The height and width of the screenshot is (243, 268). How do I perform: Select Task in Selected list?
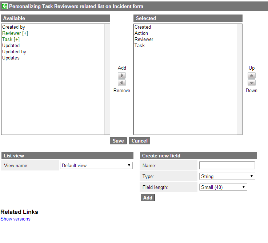pyautogui.click(x=185, y=46)
